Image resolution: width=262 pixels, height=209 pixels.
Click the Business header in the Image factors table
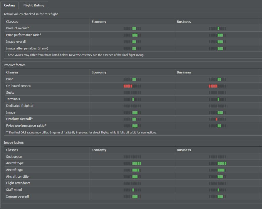point(184,150)
